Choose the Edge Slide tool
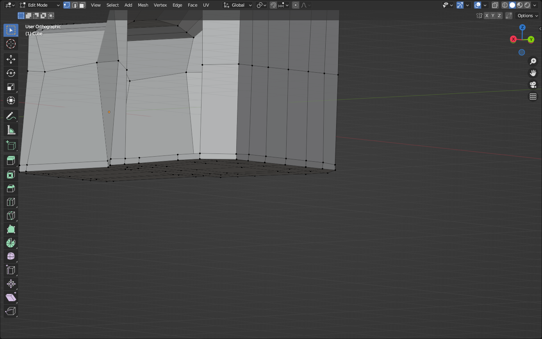 point(11,270)
